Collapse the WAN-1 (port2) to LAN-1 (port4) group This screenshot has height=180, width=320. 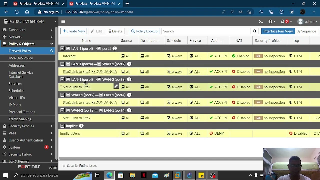click(x=62, y=95)
